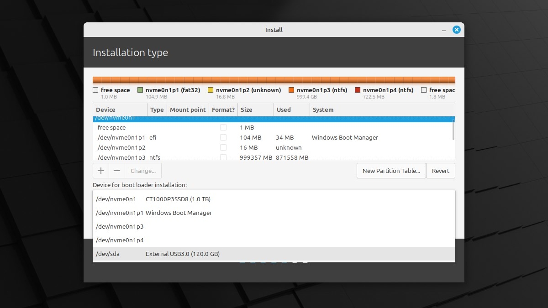Click the plus icon to add partition
This screenshot has width=548, height=308.
coord(101,171)
